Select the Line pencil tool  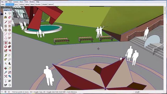click(6, 22)
